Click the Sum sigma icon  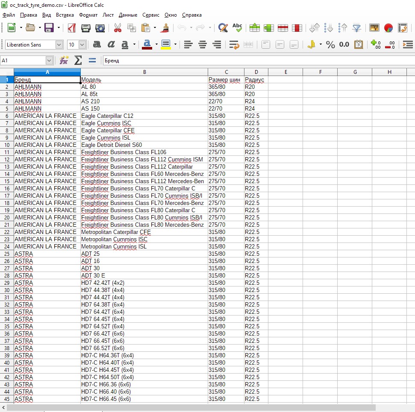click(78, 61)
